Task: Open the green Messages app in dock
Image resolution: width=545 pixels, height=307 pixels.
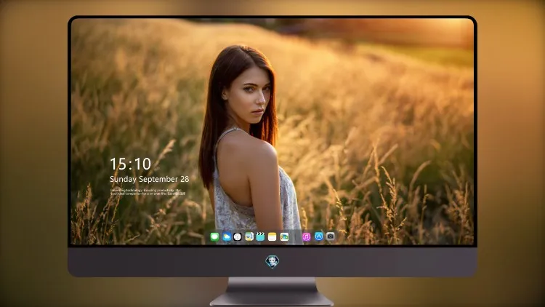Action: (x=215, y=236)
